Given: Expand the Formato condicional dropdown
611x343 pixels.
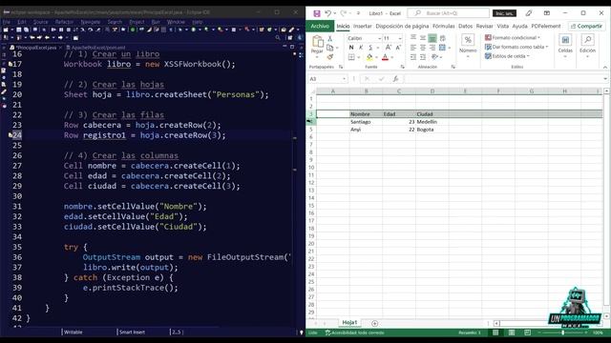Looking at the screenshot, I should (x=538, y=38).
